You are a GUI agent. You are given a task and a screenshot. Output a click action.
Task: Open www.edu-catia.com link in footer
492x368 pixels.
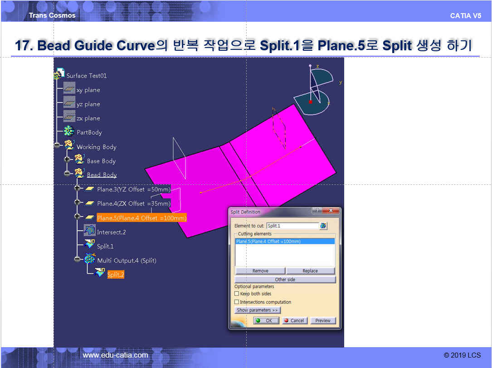click(x=115, y=355)
